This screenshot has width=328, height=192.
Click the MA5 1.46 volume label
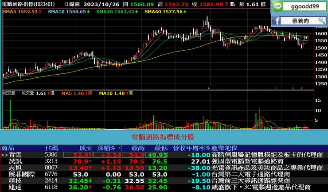[77, 93]
